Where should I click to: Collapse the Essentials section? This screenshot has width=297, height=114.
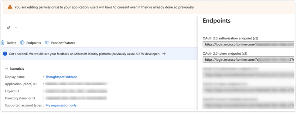point(14,69)
